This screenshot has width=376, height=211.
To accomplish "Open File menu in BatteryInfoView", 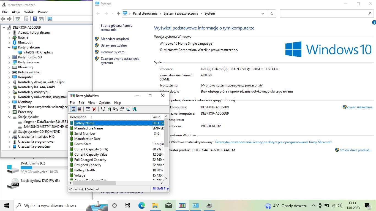I will 72,103.
